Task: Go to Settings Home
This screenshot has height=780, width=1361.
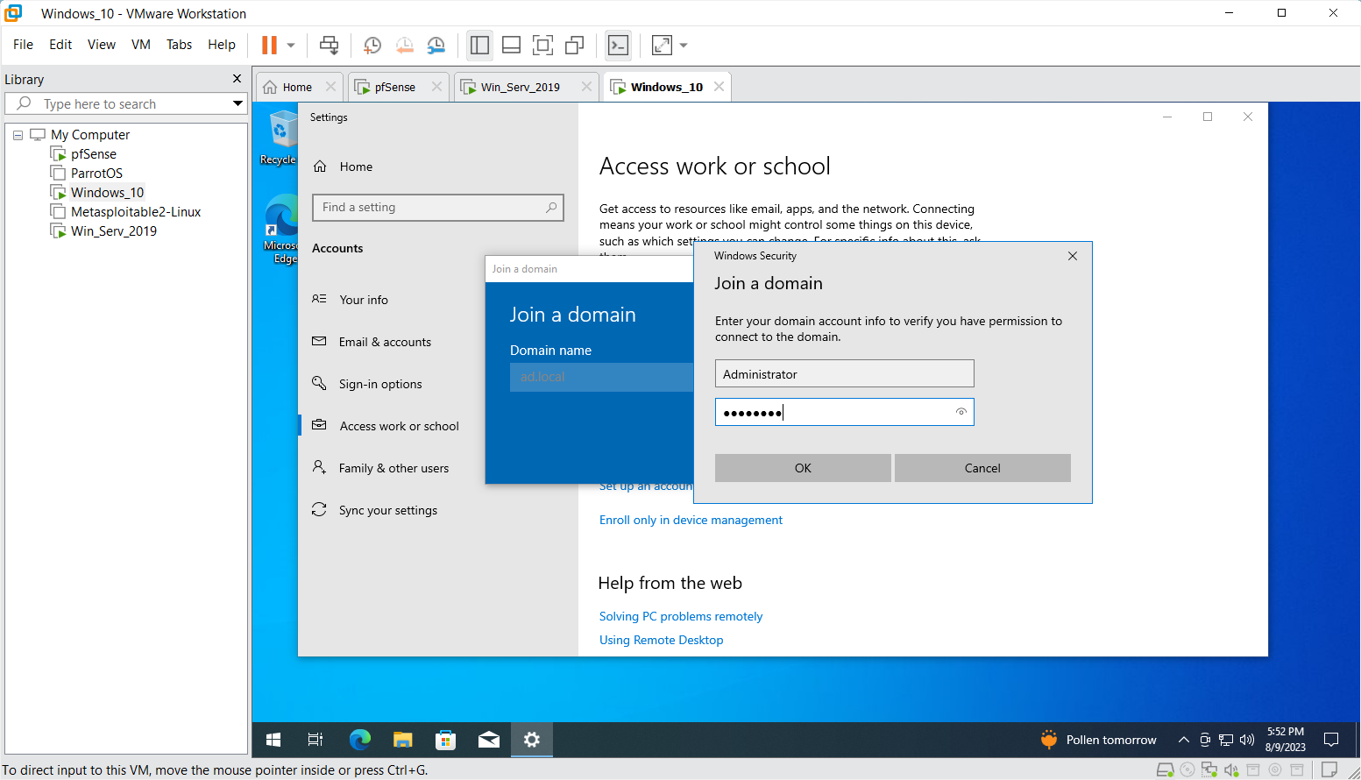Action: (x=356, y=167)
